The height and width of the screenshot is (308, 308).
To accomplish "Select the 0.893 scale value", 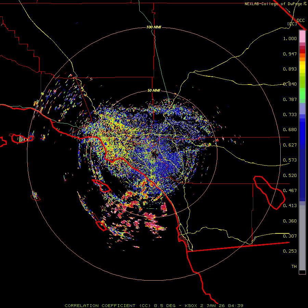I will [290, 69].
